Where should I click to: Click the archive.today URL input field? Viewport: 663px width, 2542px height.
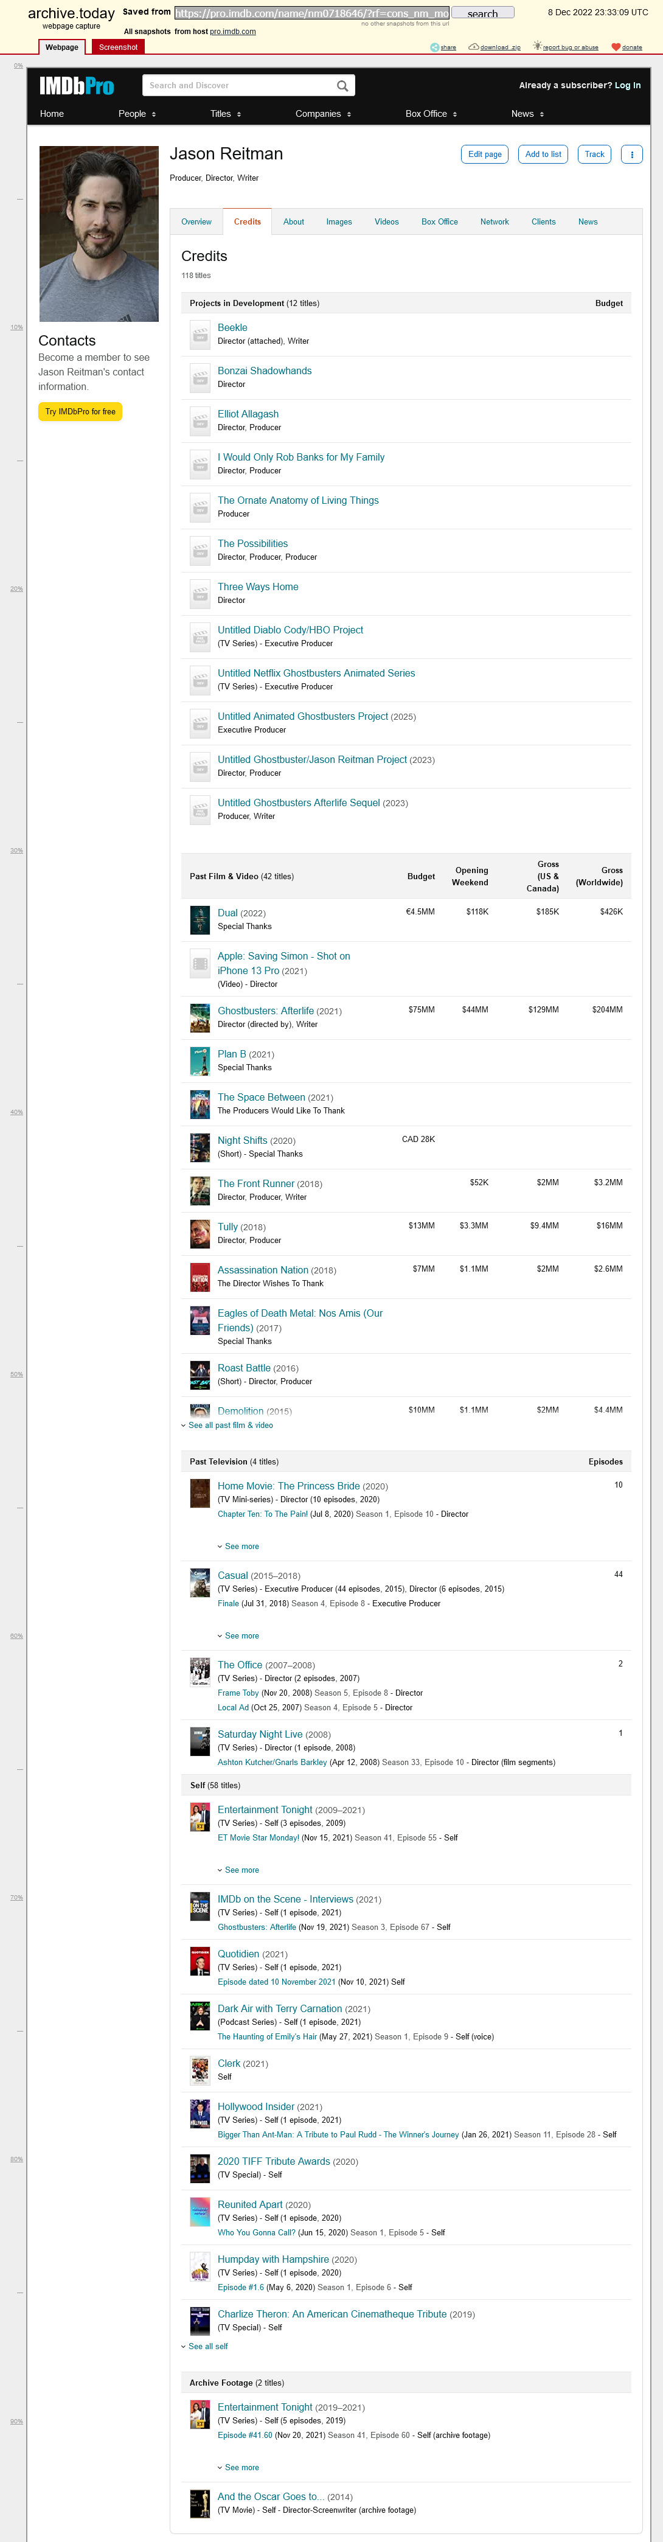coord(312,14)
